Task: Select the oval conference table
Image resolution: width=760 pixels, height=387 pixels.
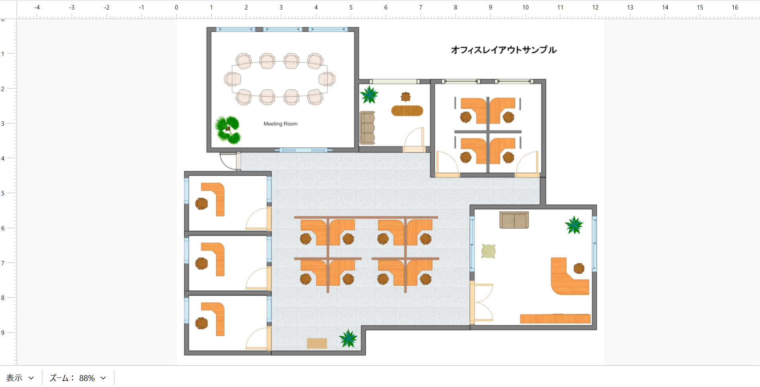Action: pos(279,79)
